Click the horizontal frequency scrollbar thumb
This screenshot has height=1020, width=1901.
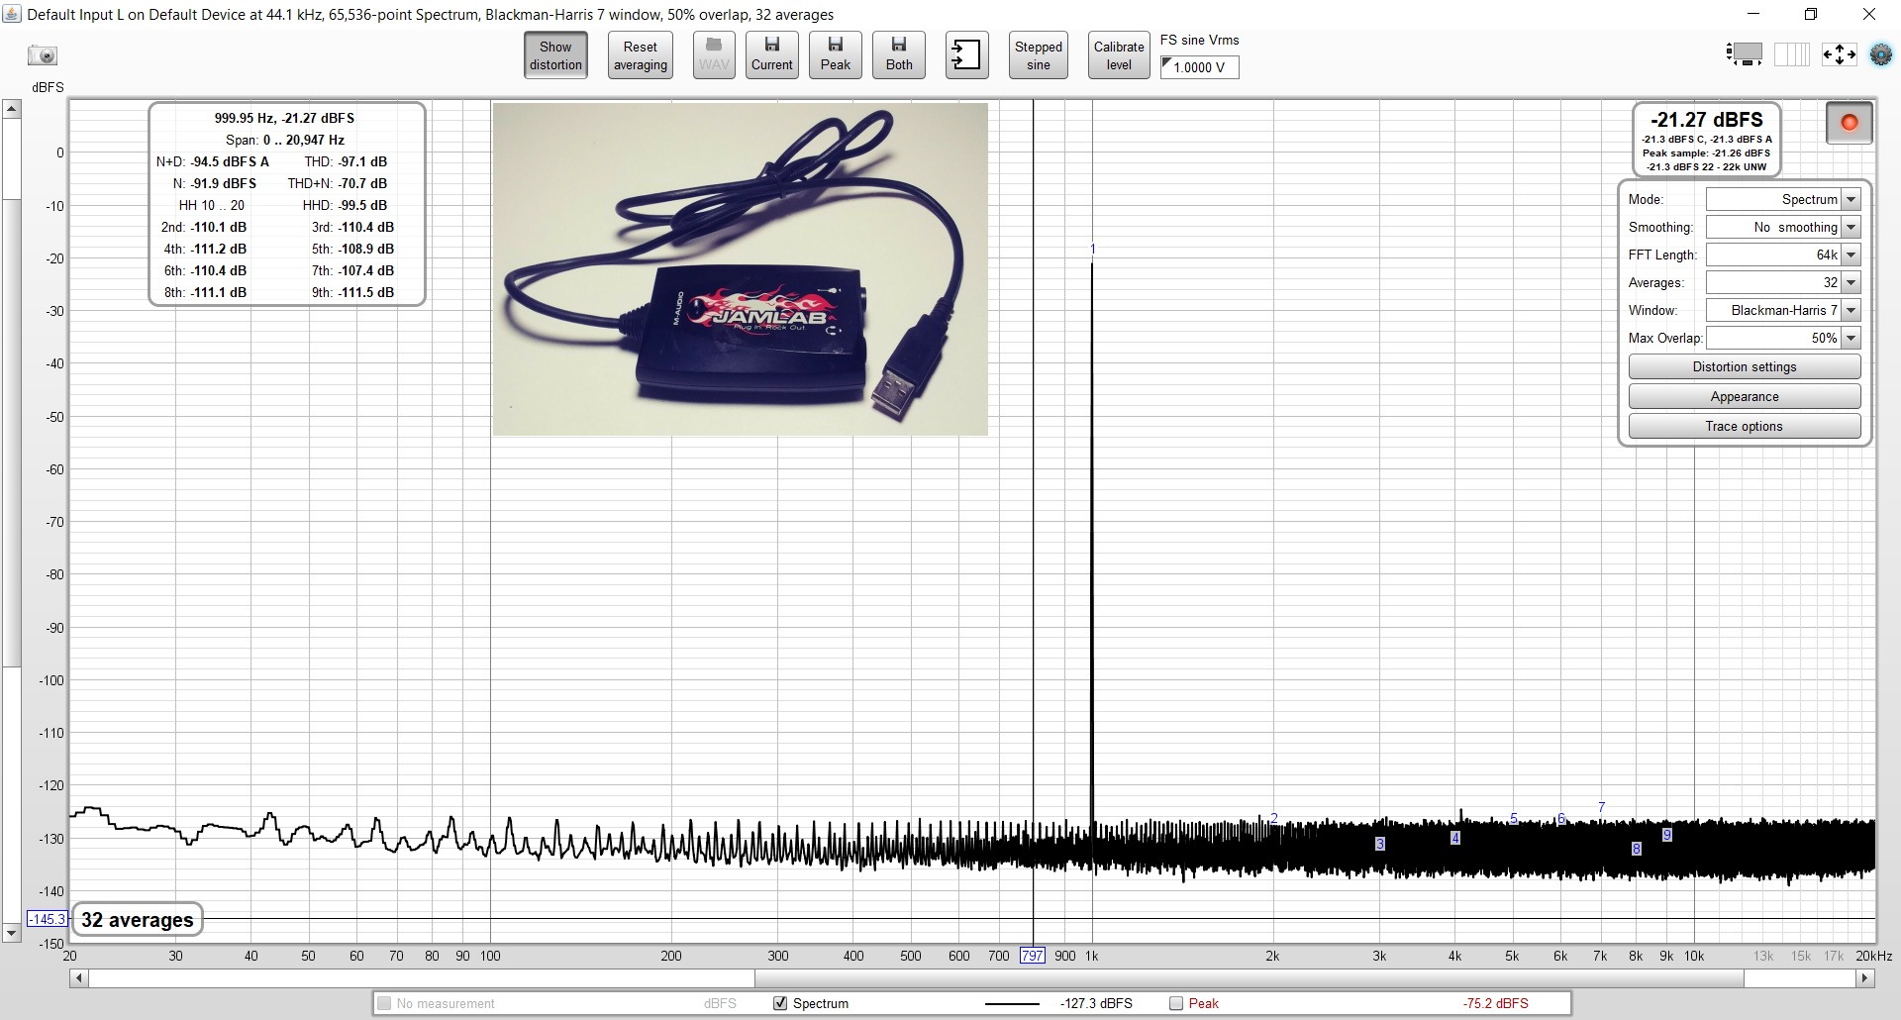click(1249, 978)
